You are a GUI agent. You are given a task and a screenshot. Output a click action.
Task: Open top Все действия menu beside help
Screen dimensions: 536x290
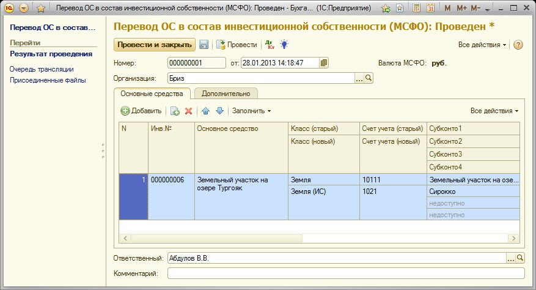pyautogui.click(x=482, y=45)
